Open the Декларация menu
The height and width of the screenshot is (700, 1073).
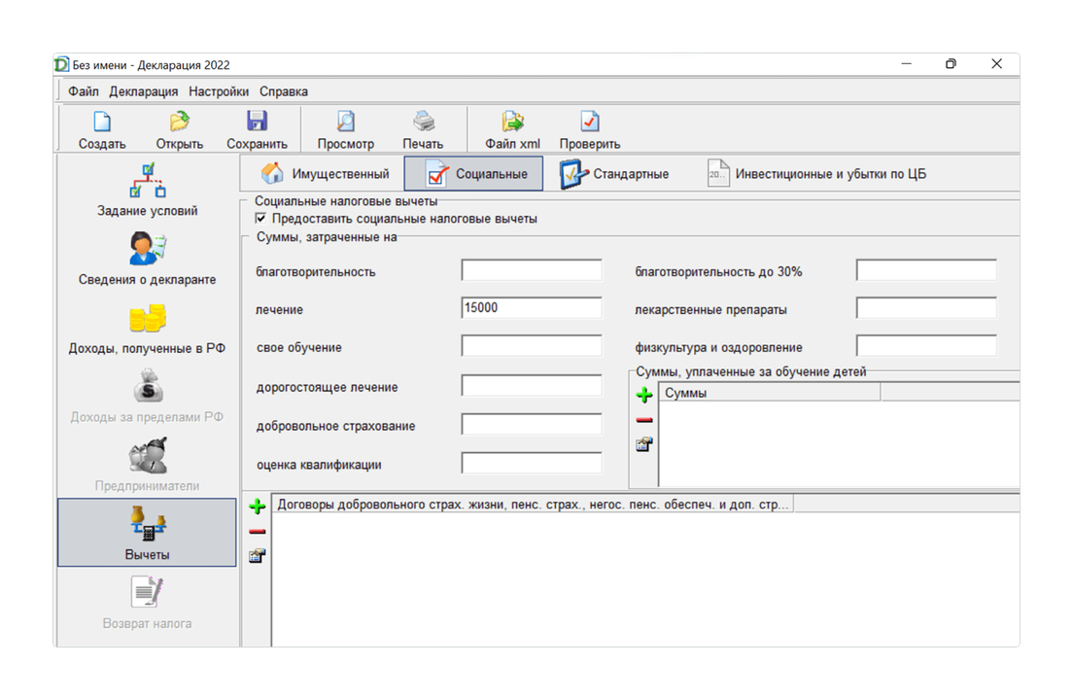coord(143,91)
